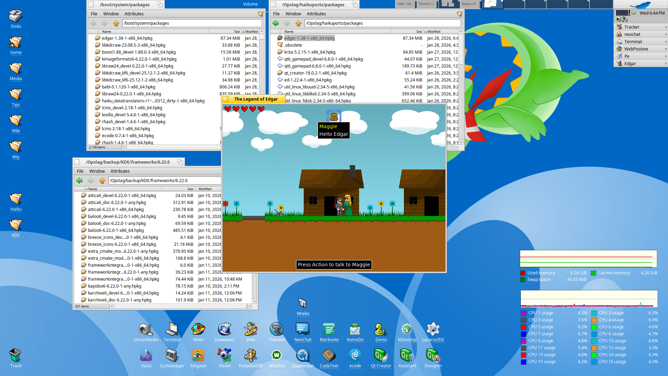Click the zoom box on /boot/system/packages tab
Screen dimensions: 668x376
[x=160, y=5]
